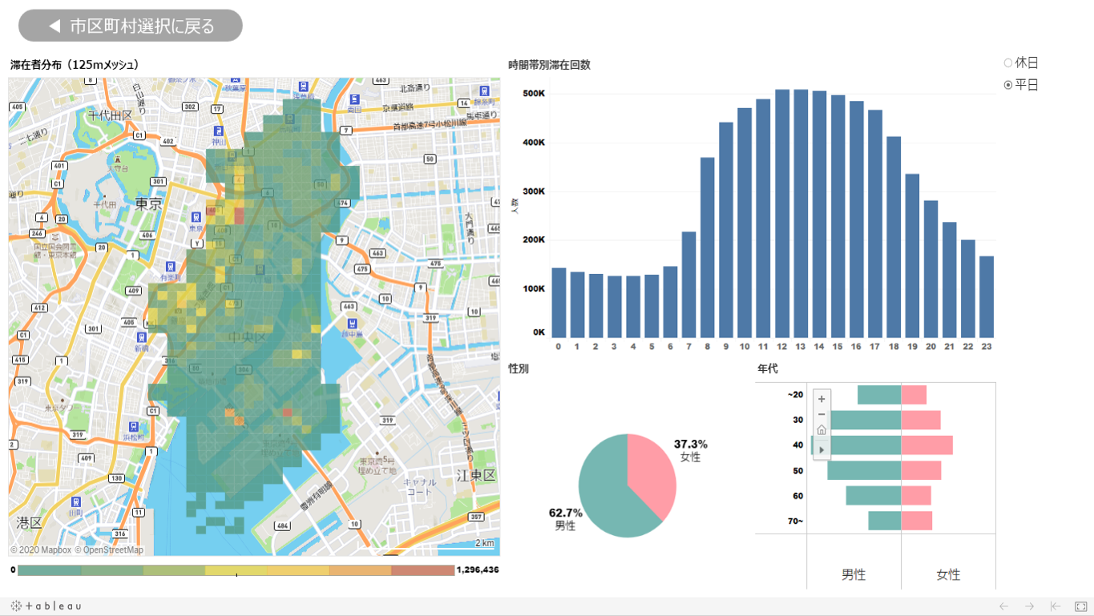The image size is (1094, 616).
Task: Open the OpenStreetMap attribution link
Action: coord(109,550)
